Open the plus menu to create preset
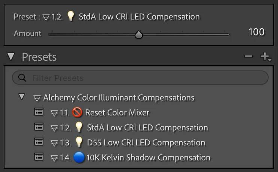The height and width of the screenshot is (172, 278). click(266, 57)
